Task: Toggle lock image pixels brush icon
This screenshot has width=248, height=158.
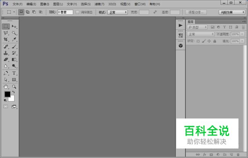Action: [x=204, y=41]
